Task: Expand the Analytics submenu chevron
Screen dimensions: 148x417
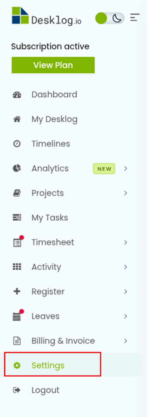Action: click(x=126, y=168)
